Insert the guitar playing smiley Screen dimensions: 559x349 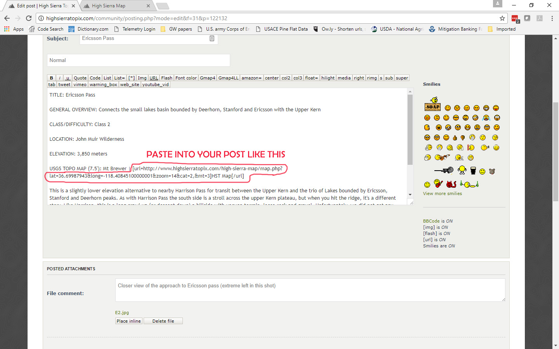(438, 183)
